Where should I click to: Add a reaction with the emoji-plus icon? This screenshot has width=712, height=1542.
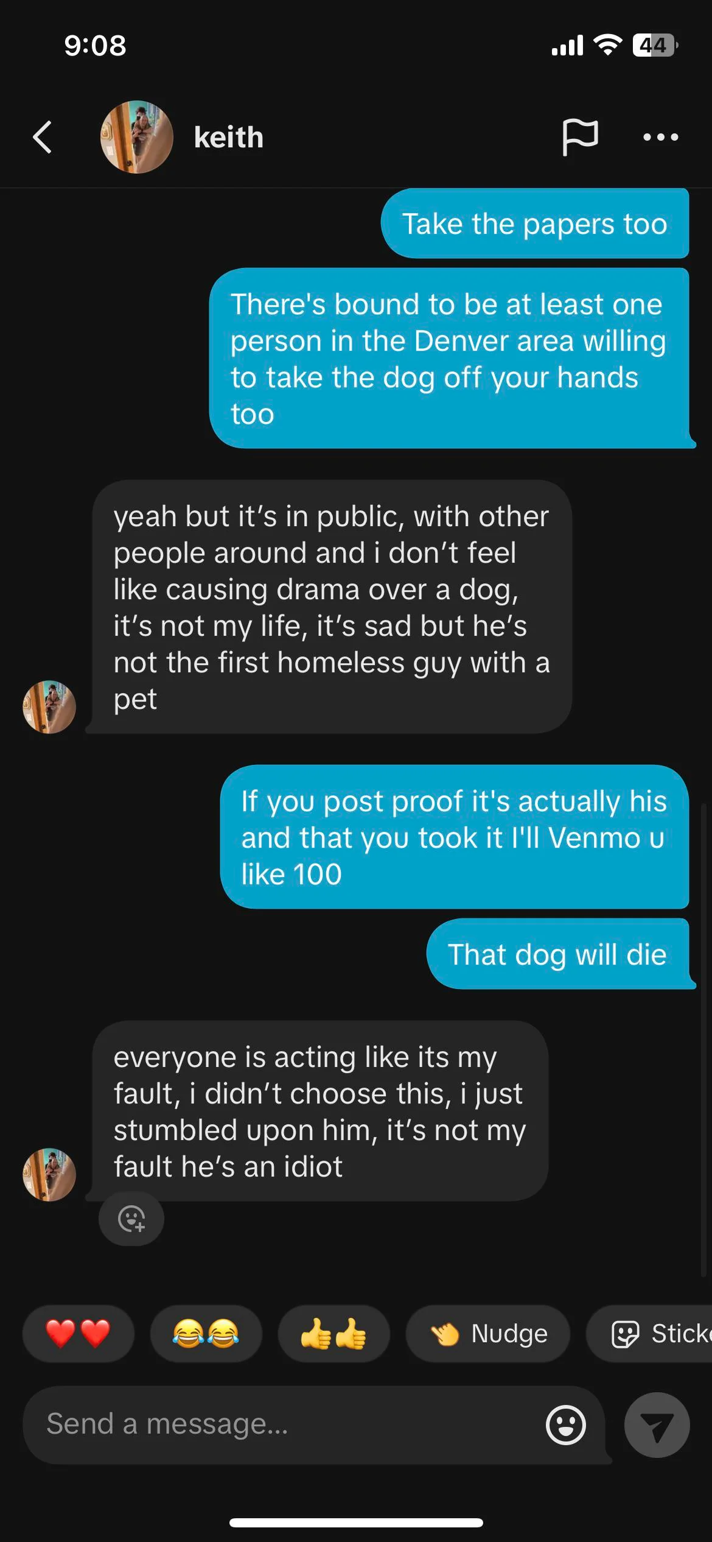coord(131,1219)
